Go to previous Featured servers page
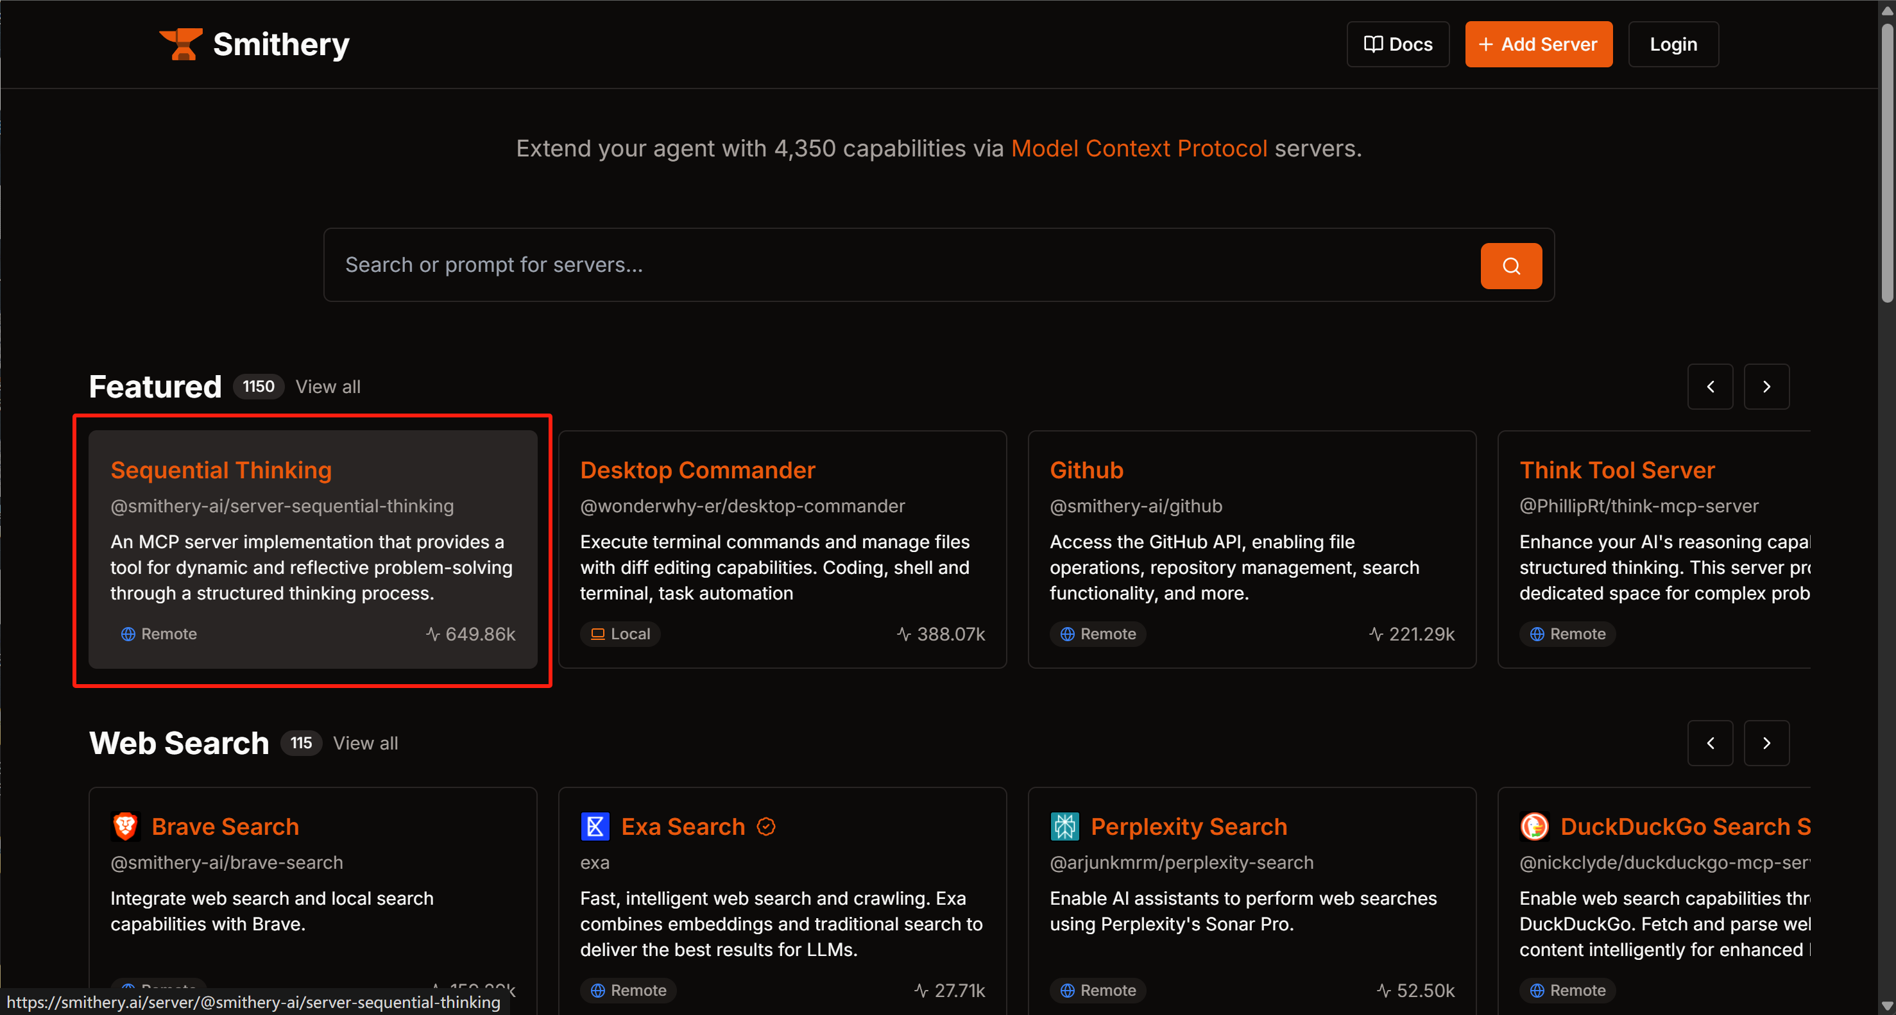This screenshot has width=1896, height=1015. (x=1710, y=387)
